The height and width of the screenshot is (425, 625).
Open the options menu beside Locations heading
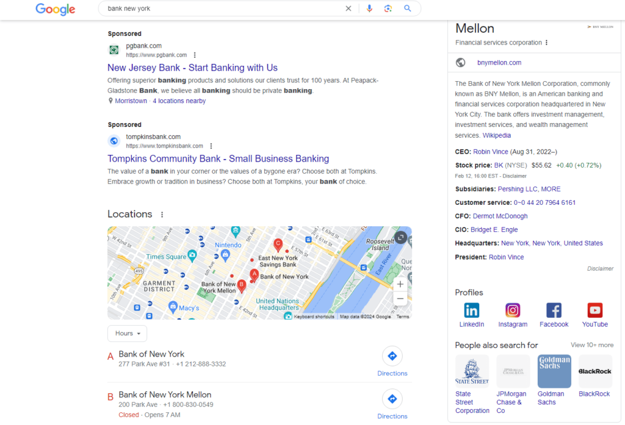162,214
